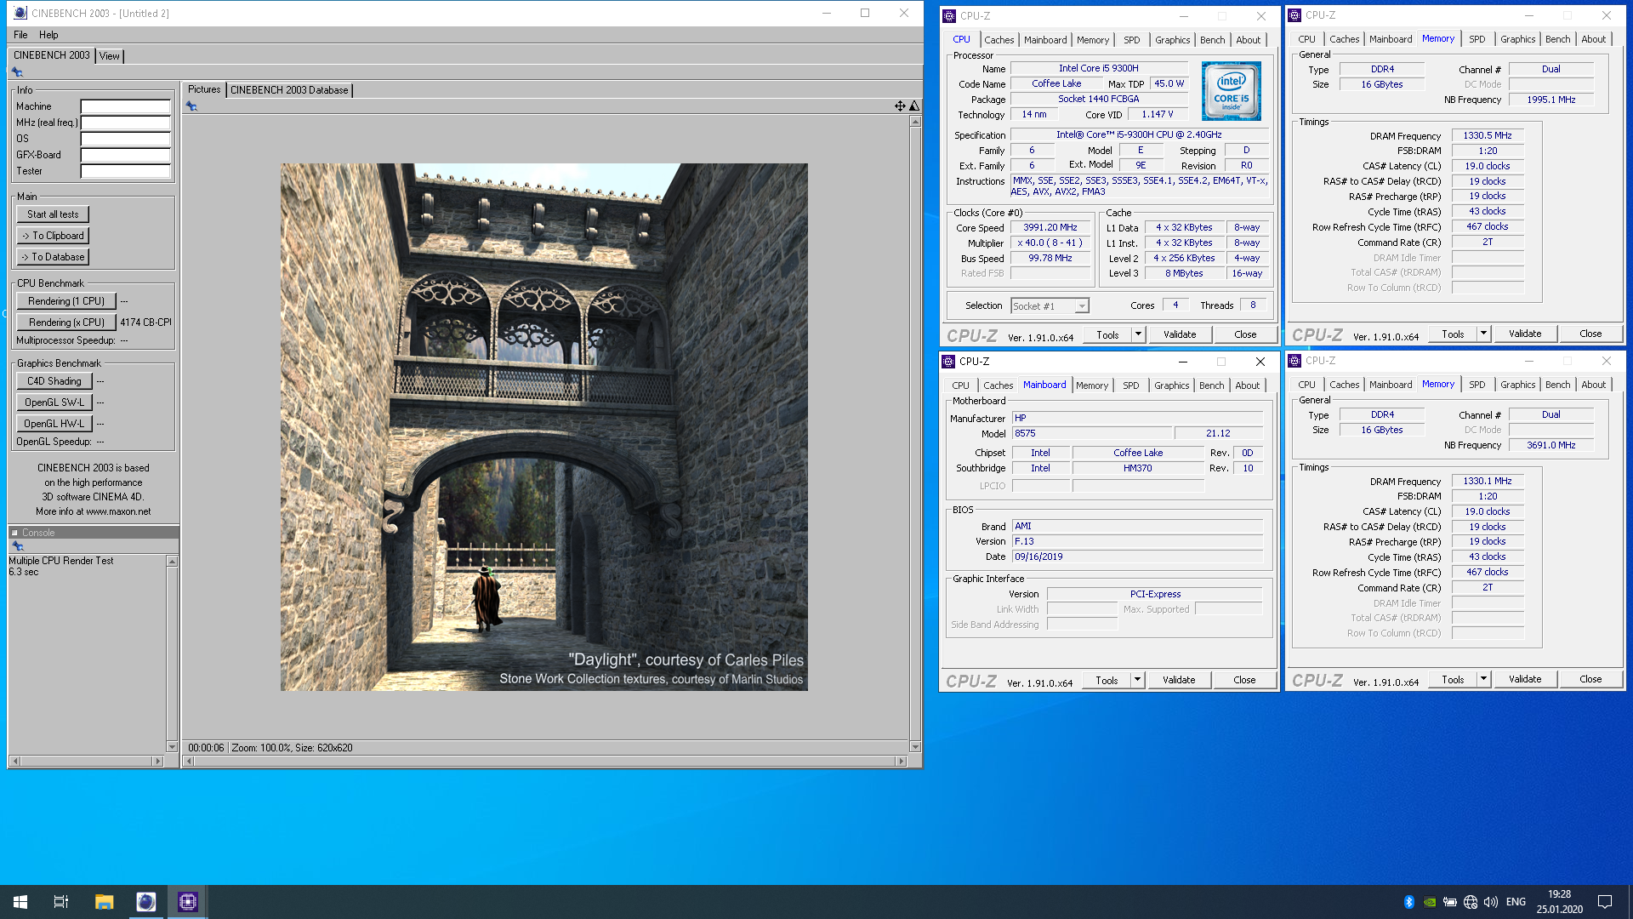This screenshot has width=1633, height=919.
Task: Open the CINEBENCH 2003 Database tab
Action: click(x=289, y=90)
